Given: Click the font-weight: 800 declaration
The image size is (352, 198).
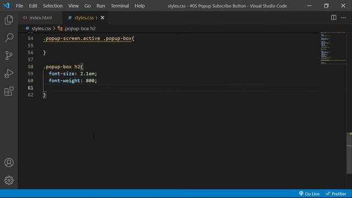Looking at the screenshot, I should click(x=73, y=81).
